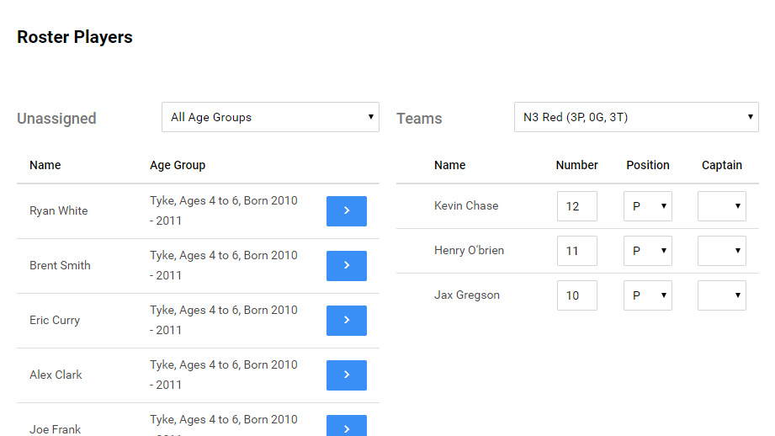
Task: Assign Alex Clark using the arrow button
Action: pos(346,375)
